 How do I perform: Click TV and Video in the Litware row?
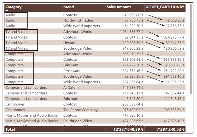17,43
